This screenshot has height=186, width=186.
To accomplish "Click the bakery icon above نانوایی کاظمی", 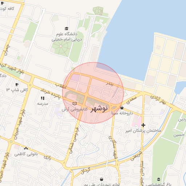I will pos(26,148).
